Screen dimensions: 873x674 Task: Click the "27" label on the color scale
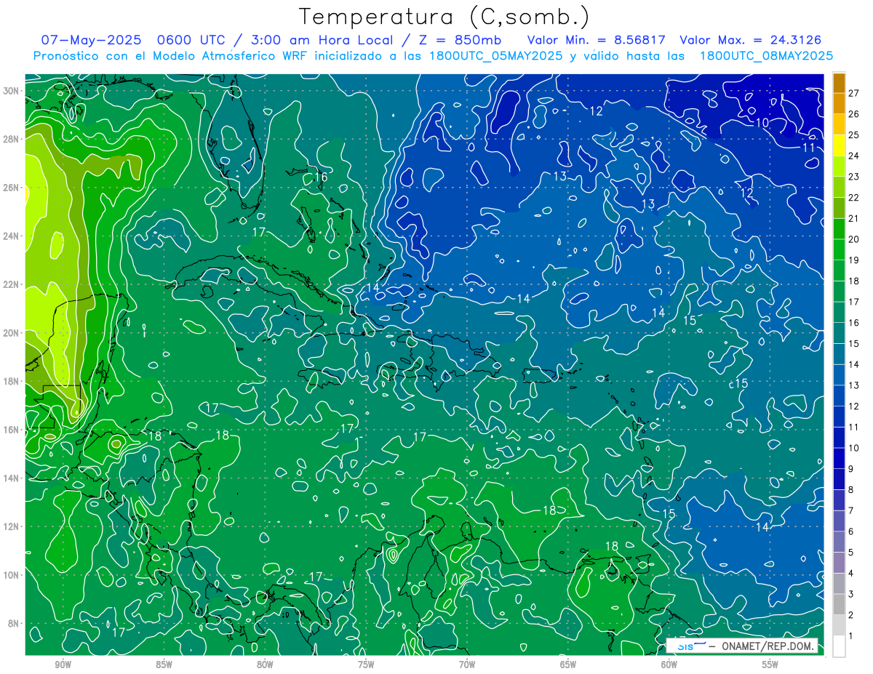(854, 93)
